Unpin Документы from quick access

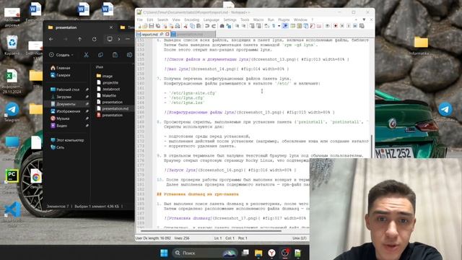[x=87, y=104]
